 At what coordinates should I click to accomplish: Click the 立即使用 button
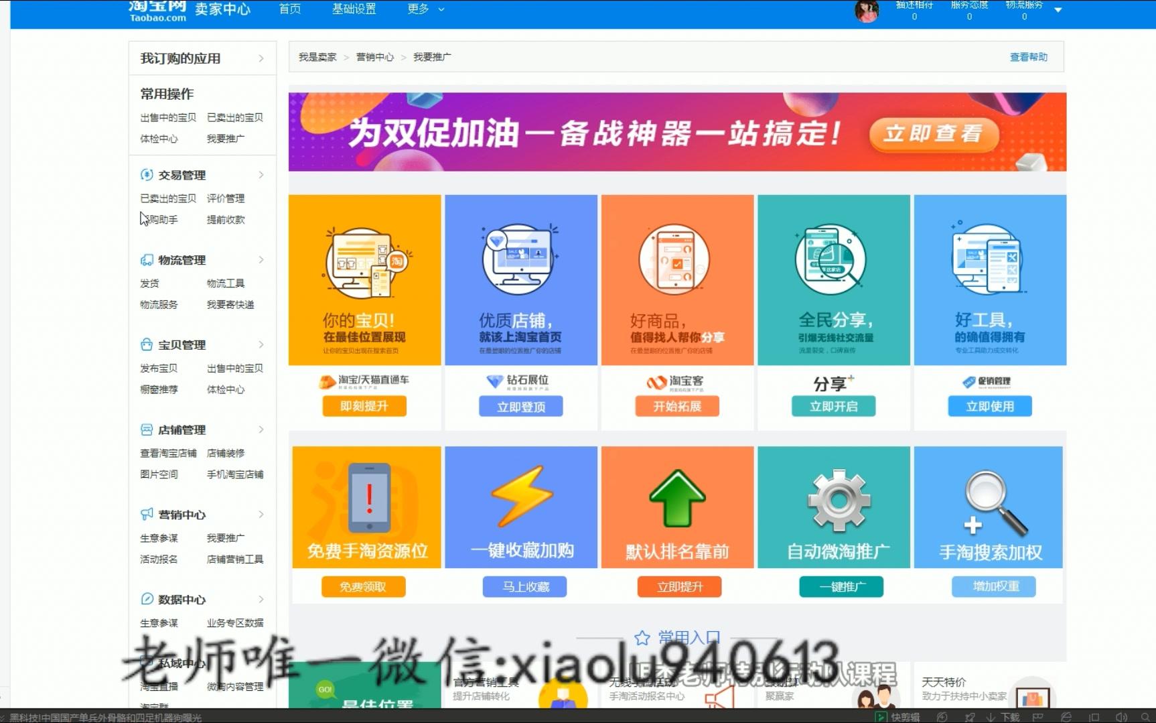990,406
